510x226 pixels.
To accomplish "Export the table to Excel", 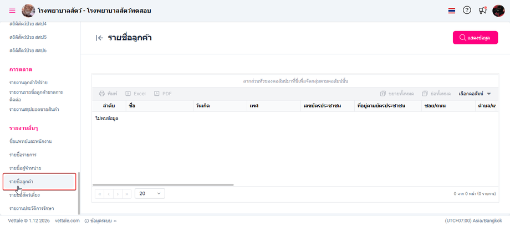I will point(136,94).
